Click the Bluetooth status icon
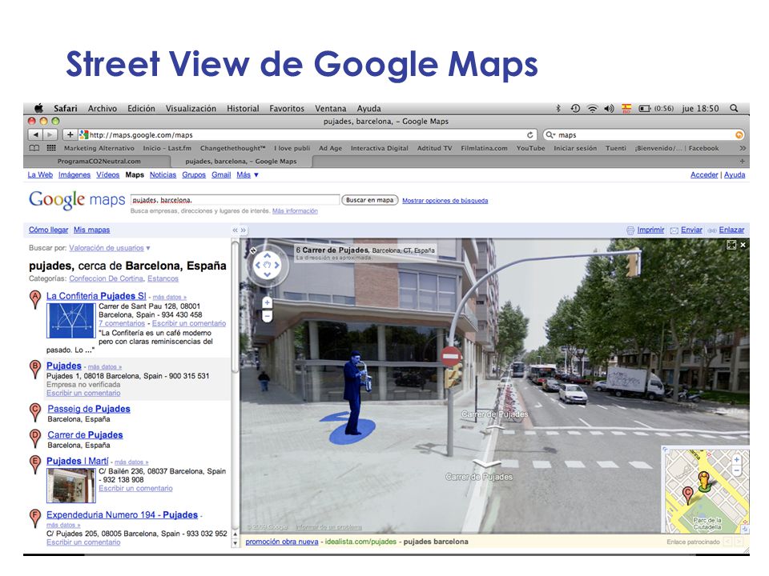This screenshot has height=576, width=769. click(558, 108)
